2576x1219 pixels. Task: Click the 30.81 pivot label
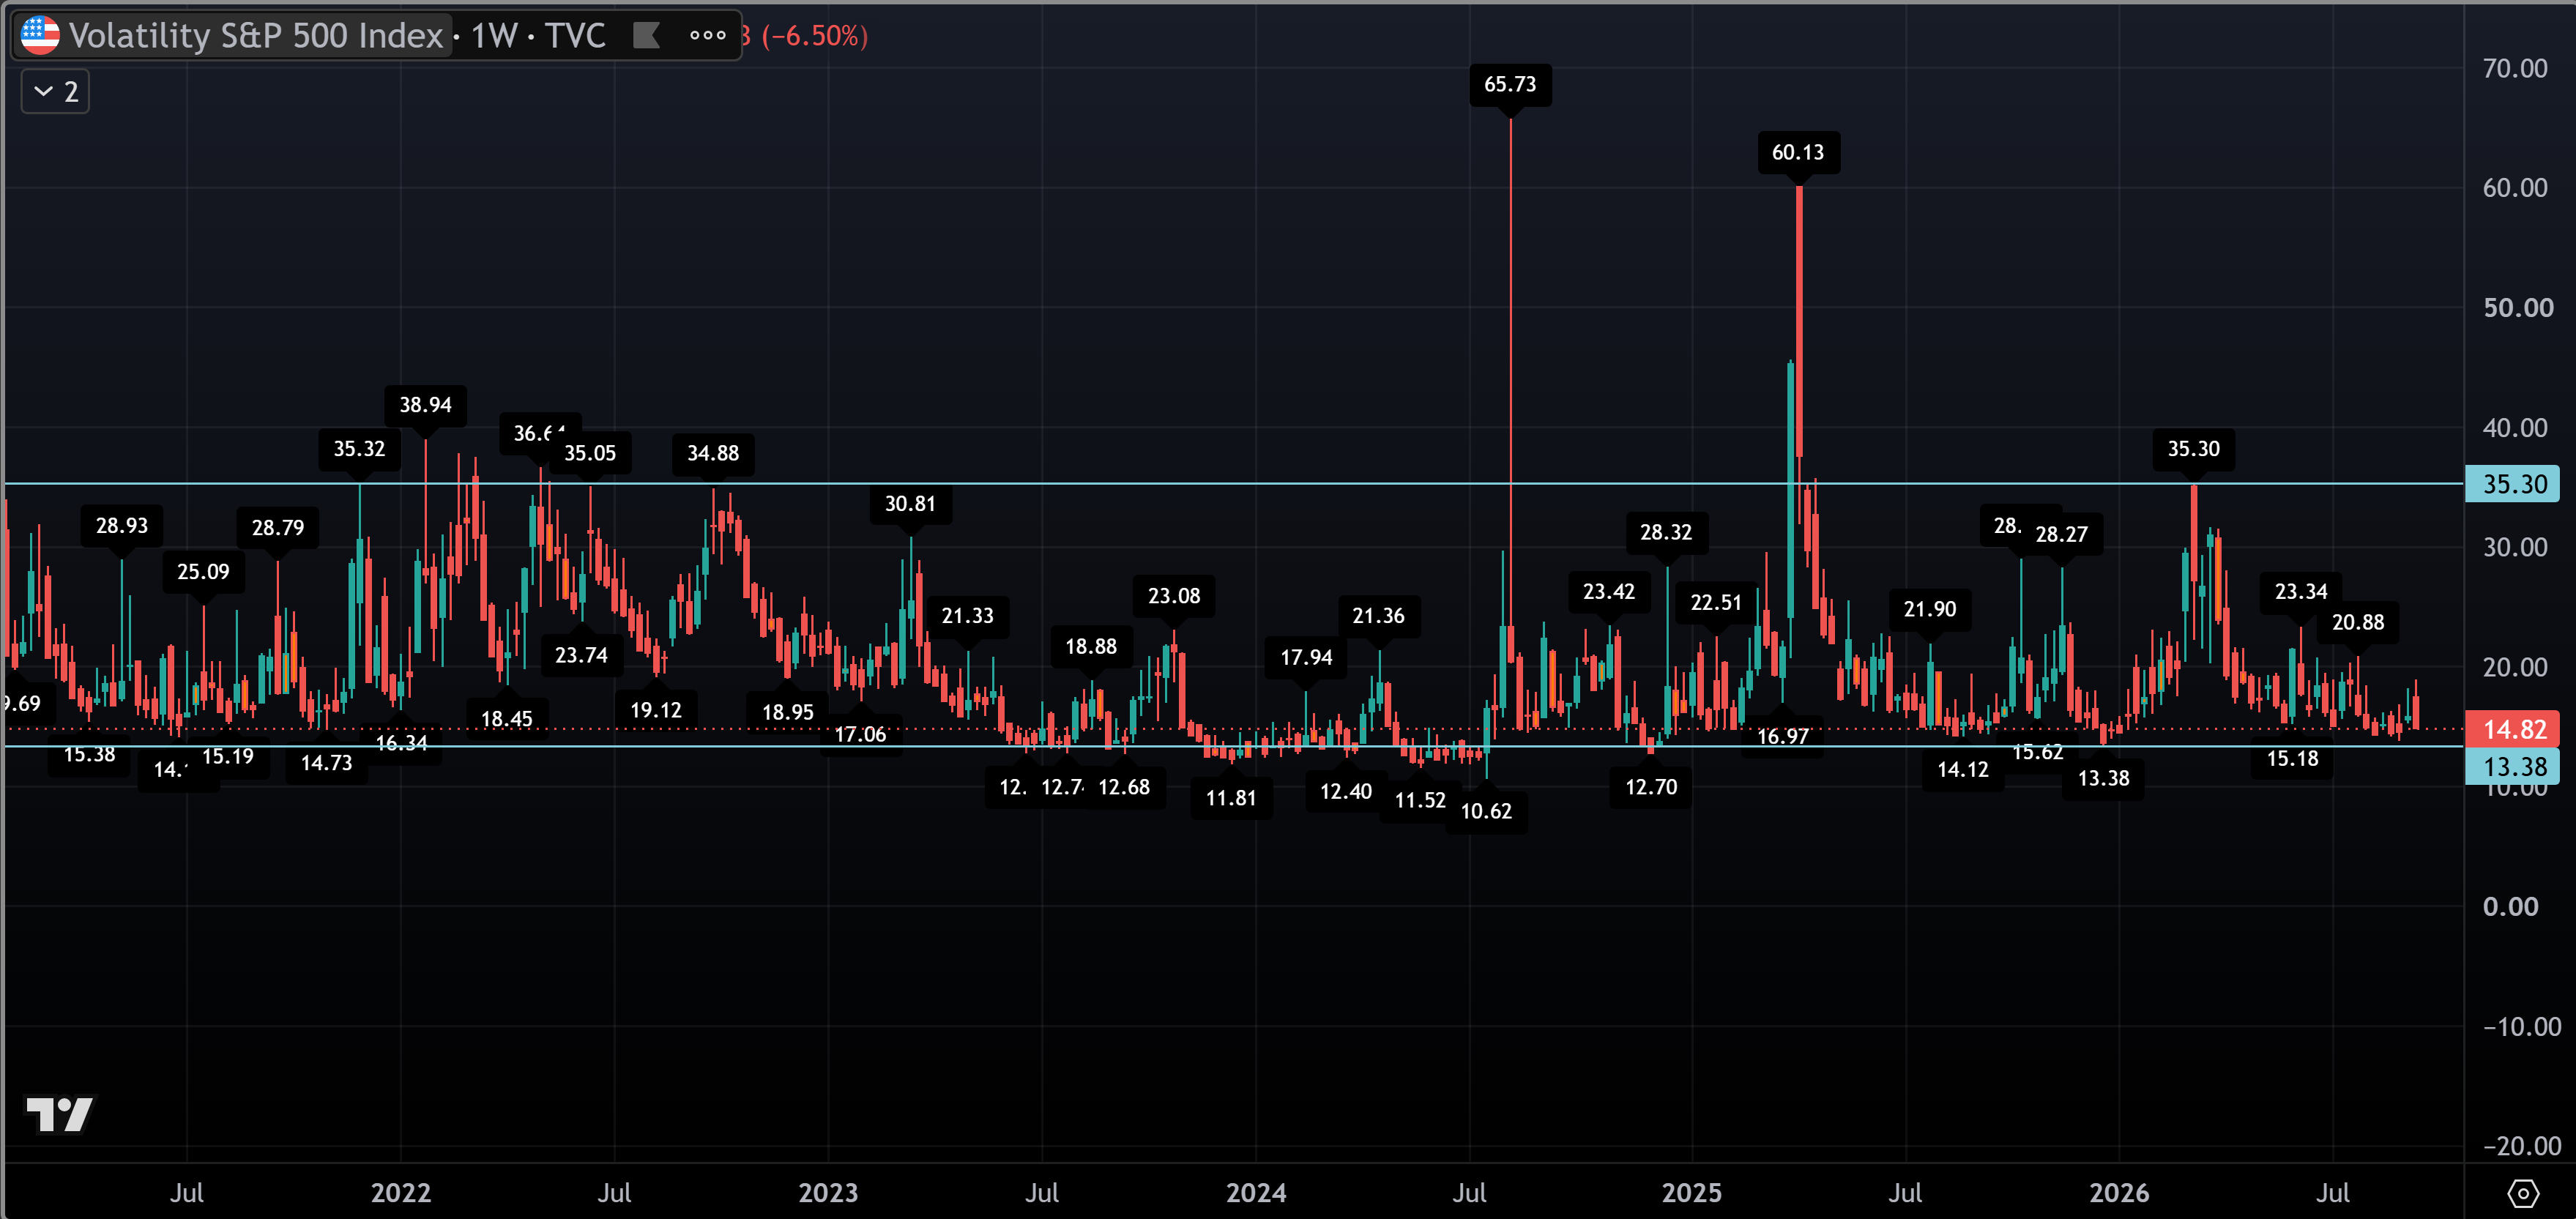tap(910, 504)
